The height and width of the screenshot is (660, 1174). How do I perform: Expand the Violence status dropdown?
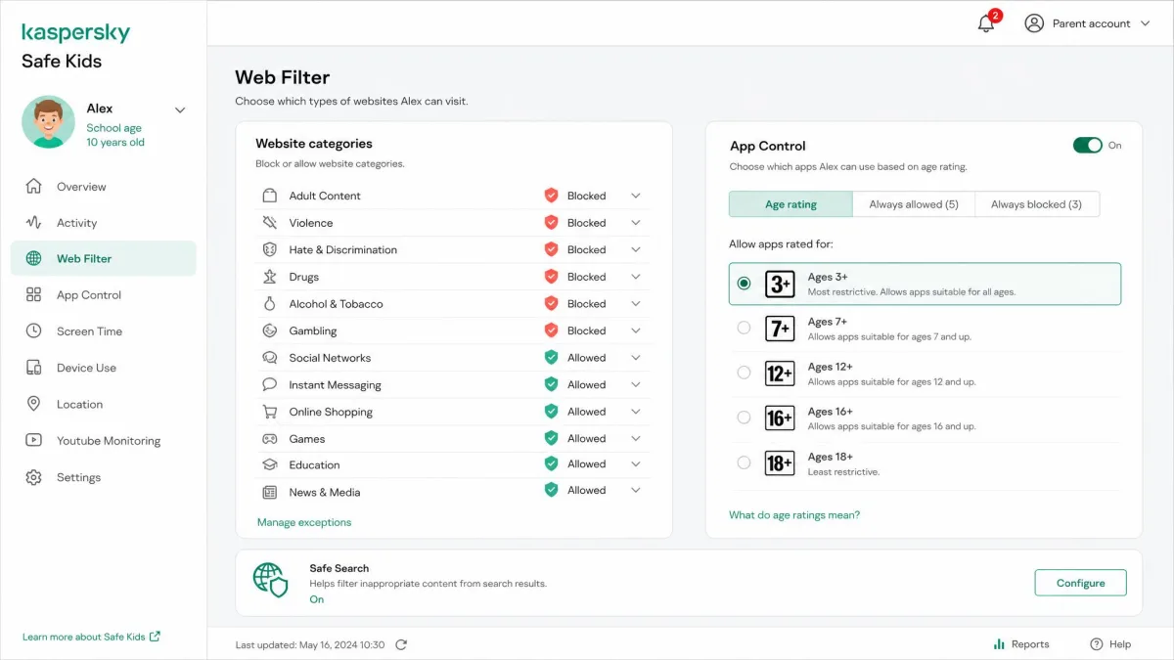tap(636, 223)
